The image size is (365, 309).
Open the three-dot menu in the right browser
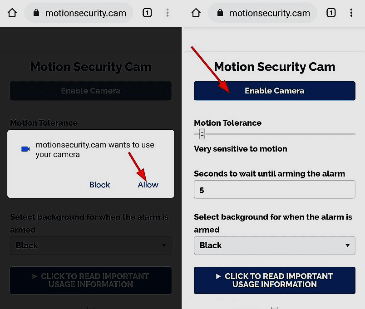pyautogui.click(x=351, y=13)
